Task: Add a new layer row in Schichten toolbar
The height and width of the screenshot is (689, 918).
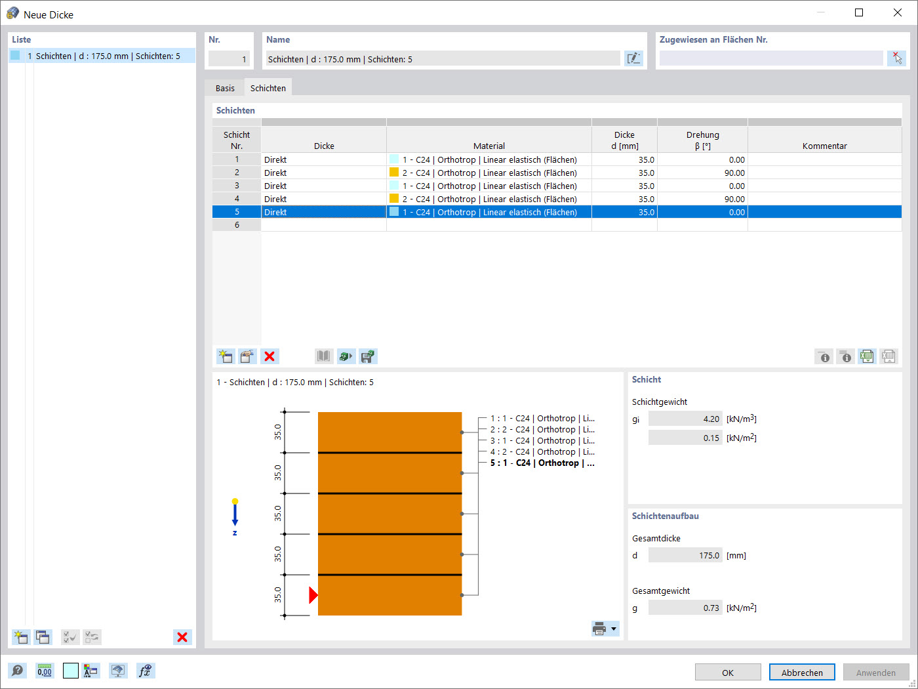Action: click(226, 356)
